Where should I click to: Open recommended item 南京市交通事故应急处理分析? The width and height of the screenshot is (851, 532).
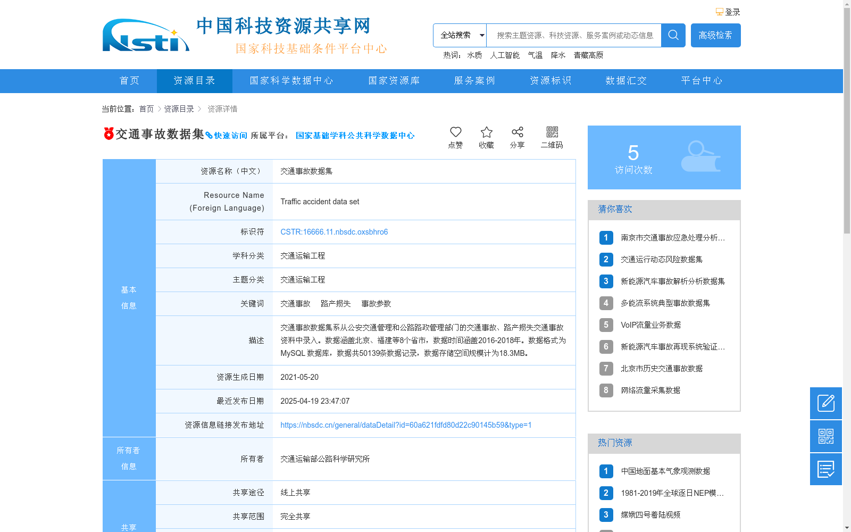tap(673, 238)
